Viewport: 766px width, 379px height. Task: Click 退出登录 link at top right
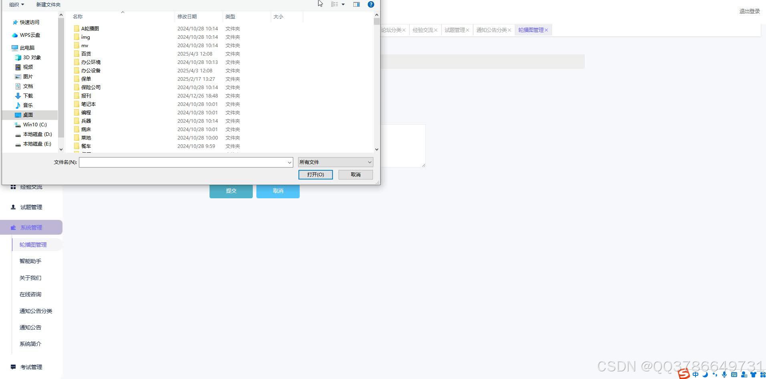(x=750, y=11)
